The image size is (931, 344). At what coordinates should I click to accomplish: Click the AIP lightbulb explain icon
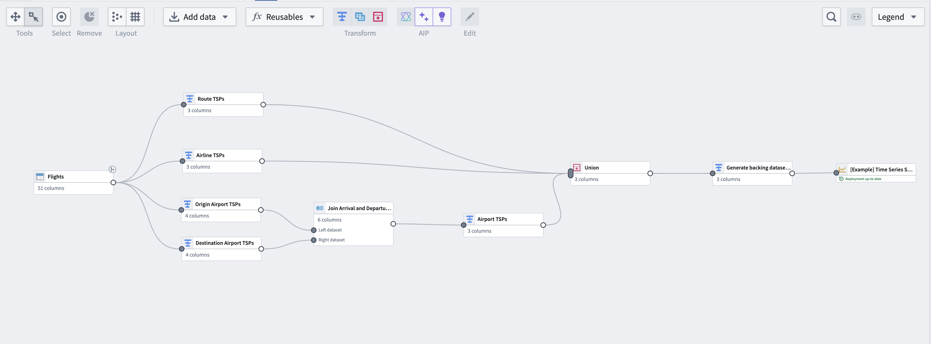point(442,17)
